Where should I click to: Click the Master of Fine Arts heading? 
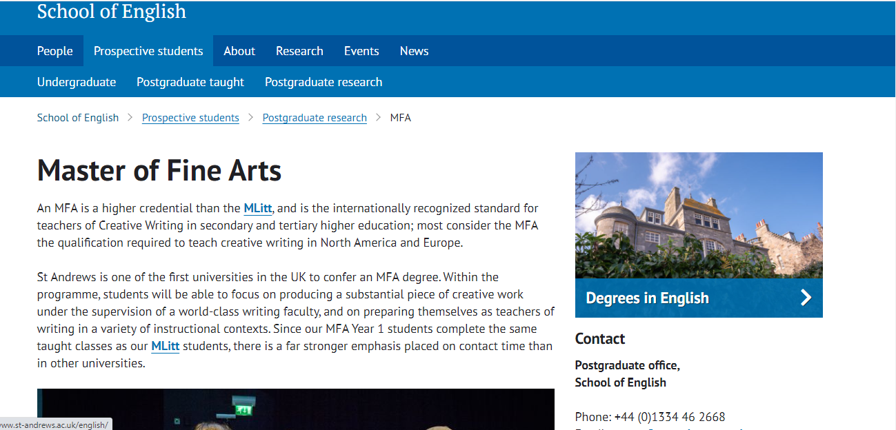pos(159,170)
